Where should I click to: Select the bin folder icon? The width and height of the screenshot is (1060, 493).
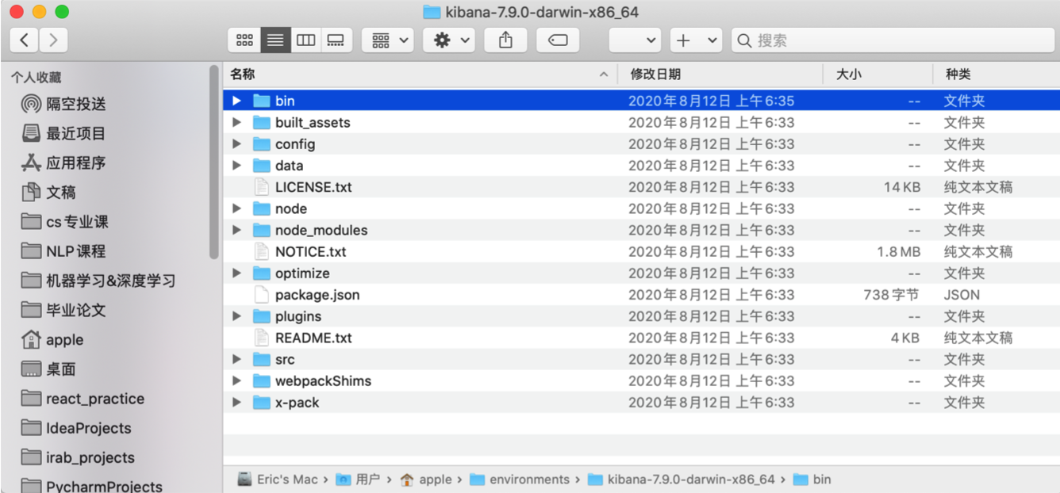tap(262, 101)
